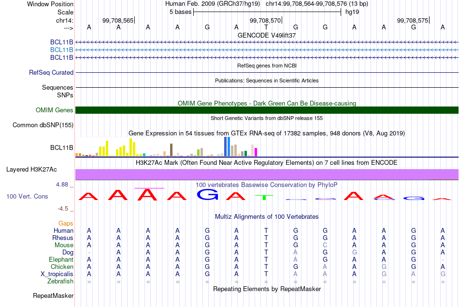Select the Rhesus alignment row label
Image resolution: width=459 pixels, height=307 pixels.
(x=63, y=238)
